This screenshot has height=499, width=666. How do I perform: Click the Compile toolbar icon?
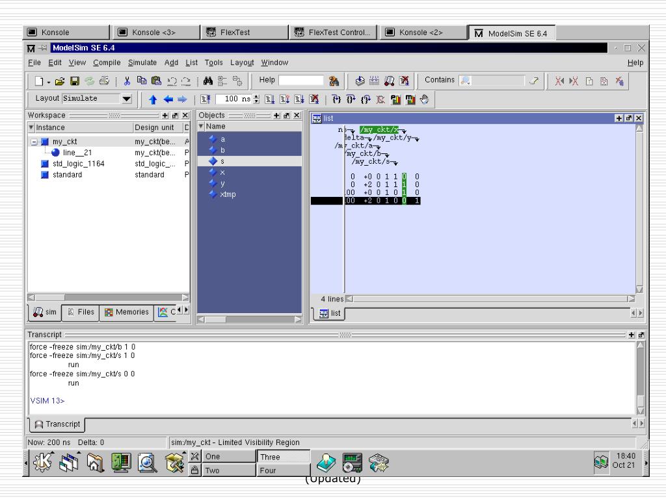pyautogui.click(x=360, y=81)
